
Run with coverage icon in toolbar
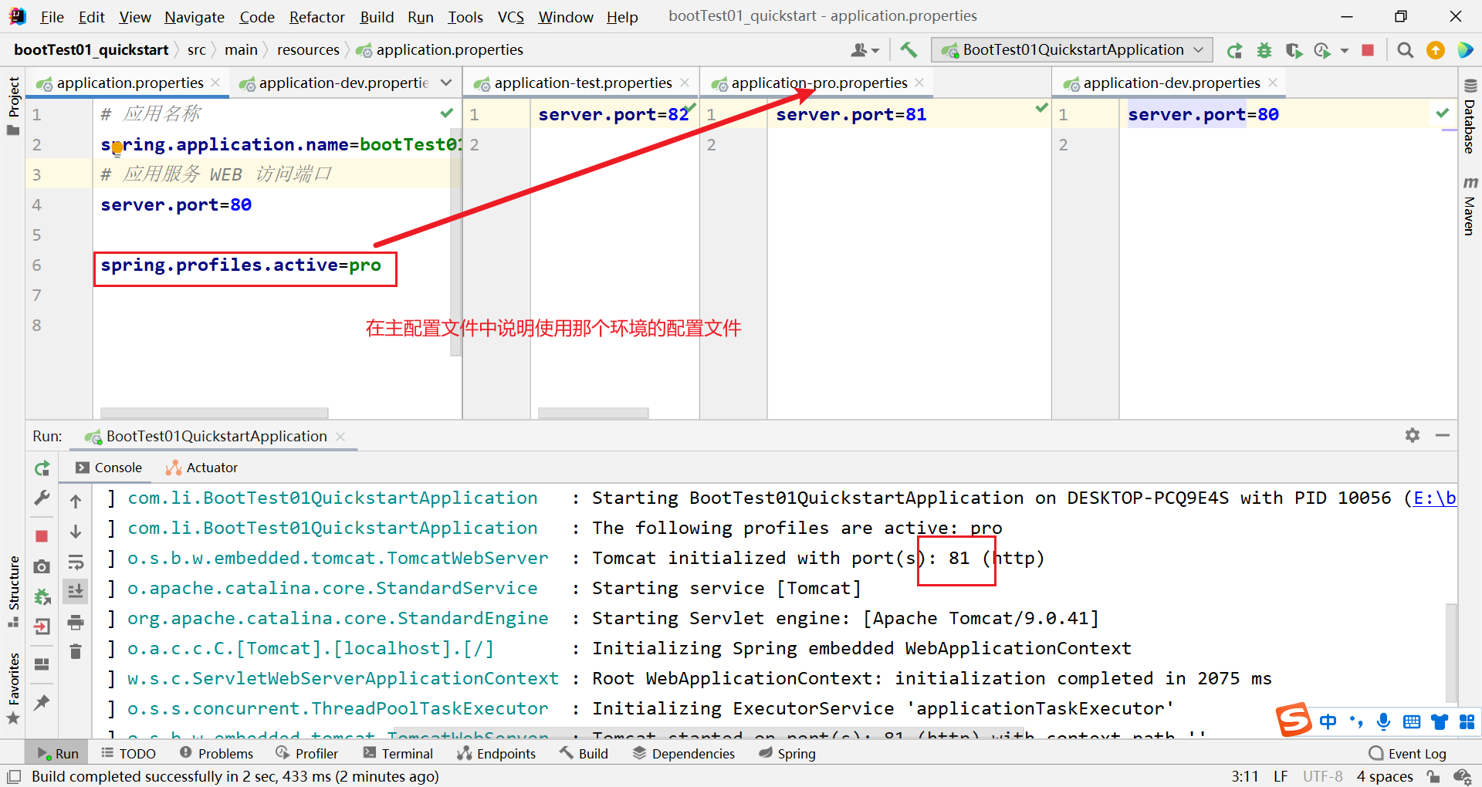[1294, 50]
